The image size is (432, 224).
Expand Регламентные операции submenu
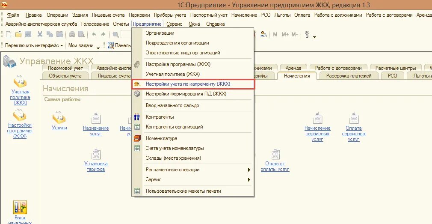pos(249,170)
